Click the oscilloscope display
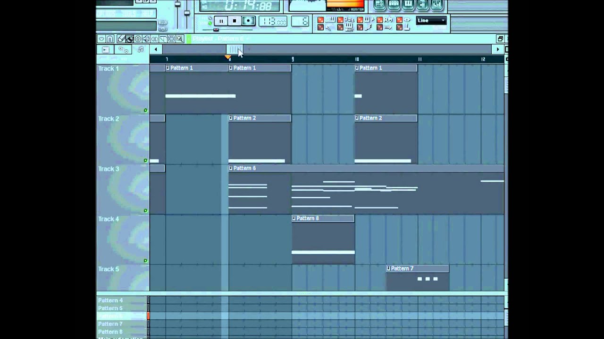 [307, 5]
